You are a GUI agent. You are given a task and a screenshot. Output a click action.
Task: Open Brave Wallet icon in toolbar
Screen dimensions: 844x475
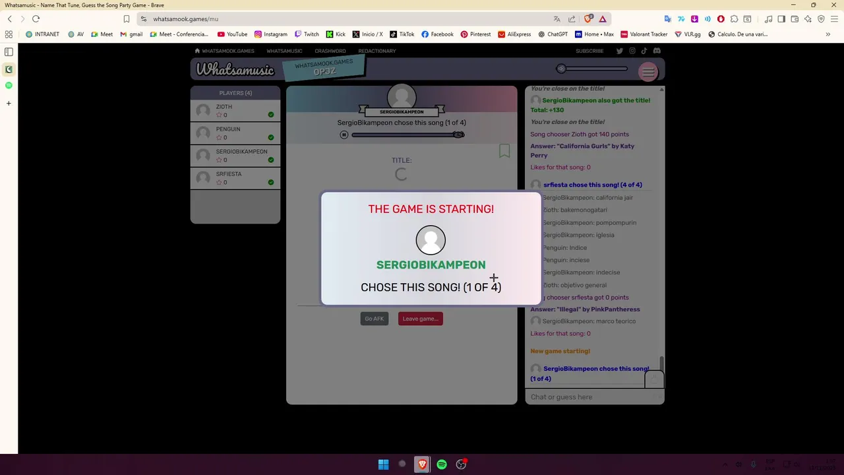[x=795, y=18]
